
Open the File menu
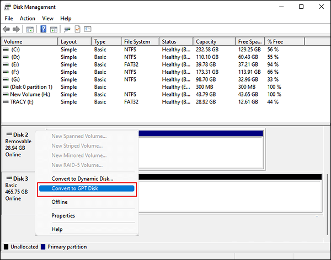click(x=9, y=18)
